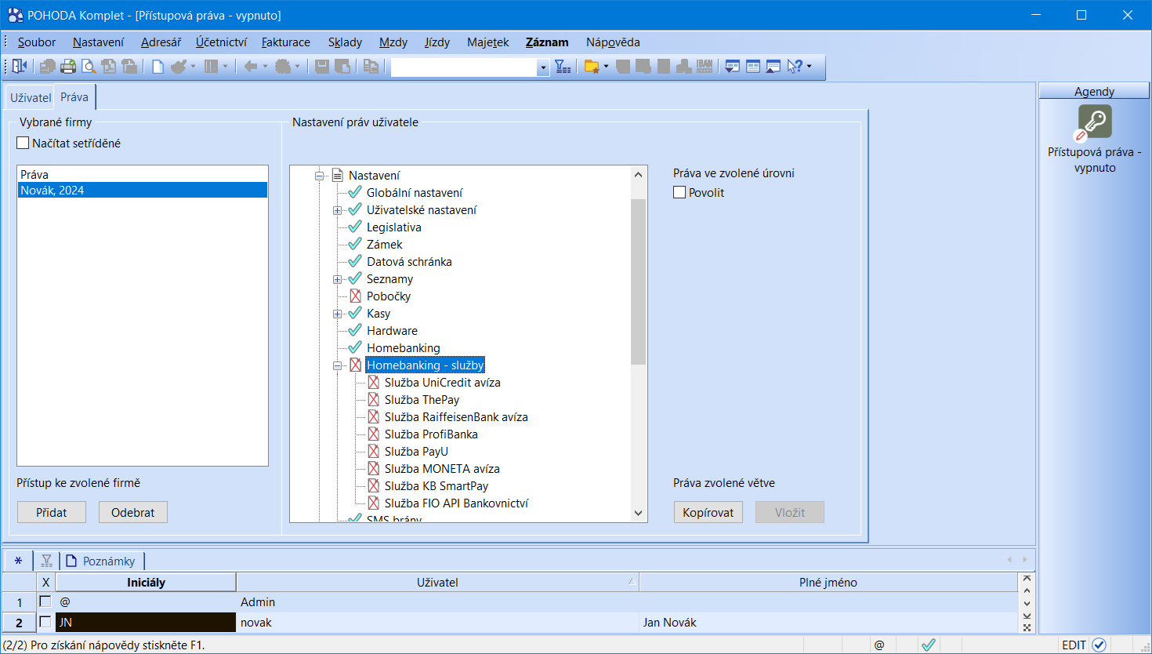Screen dimensions: 1152x654
Task: Select Datová schránka tree item
Action: 409,262
